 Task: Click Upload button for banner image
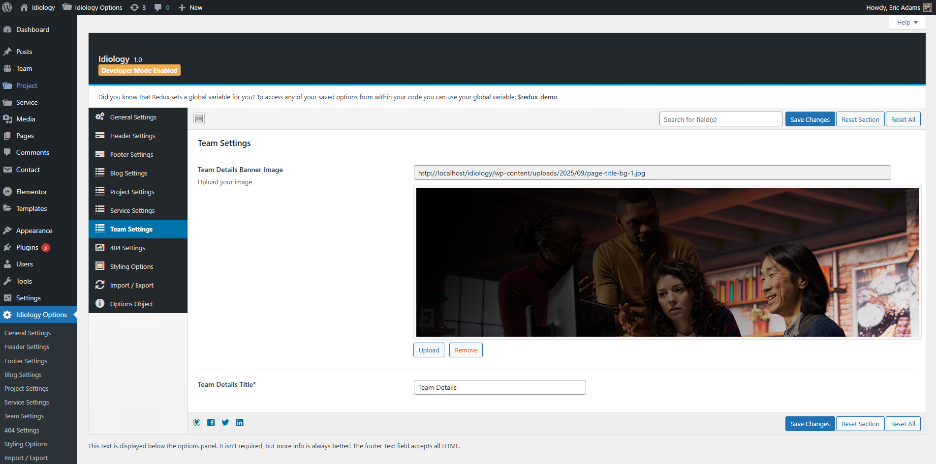tap(429, 350)
